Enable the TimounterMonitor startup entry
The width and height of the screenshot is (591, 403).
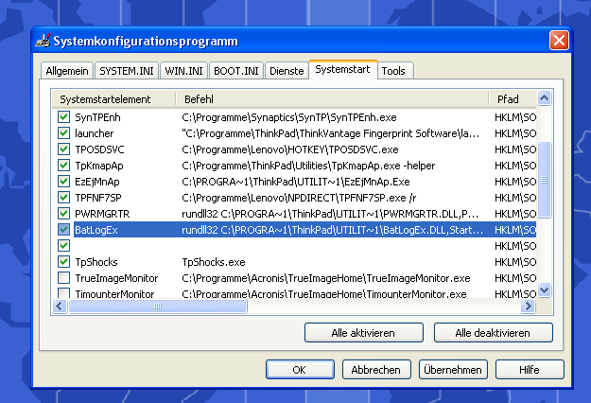tap(63, 293)
